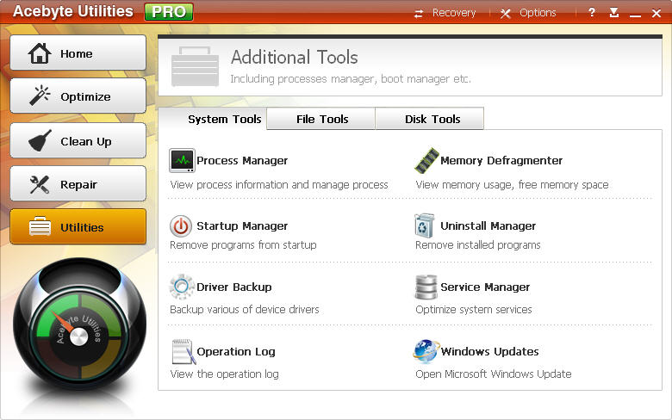Click the PRO badge

[x=169, y=12]
